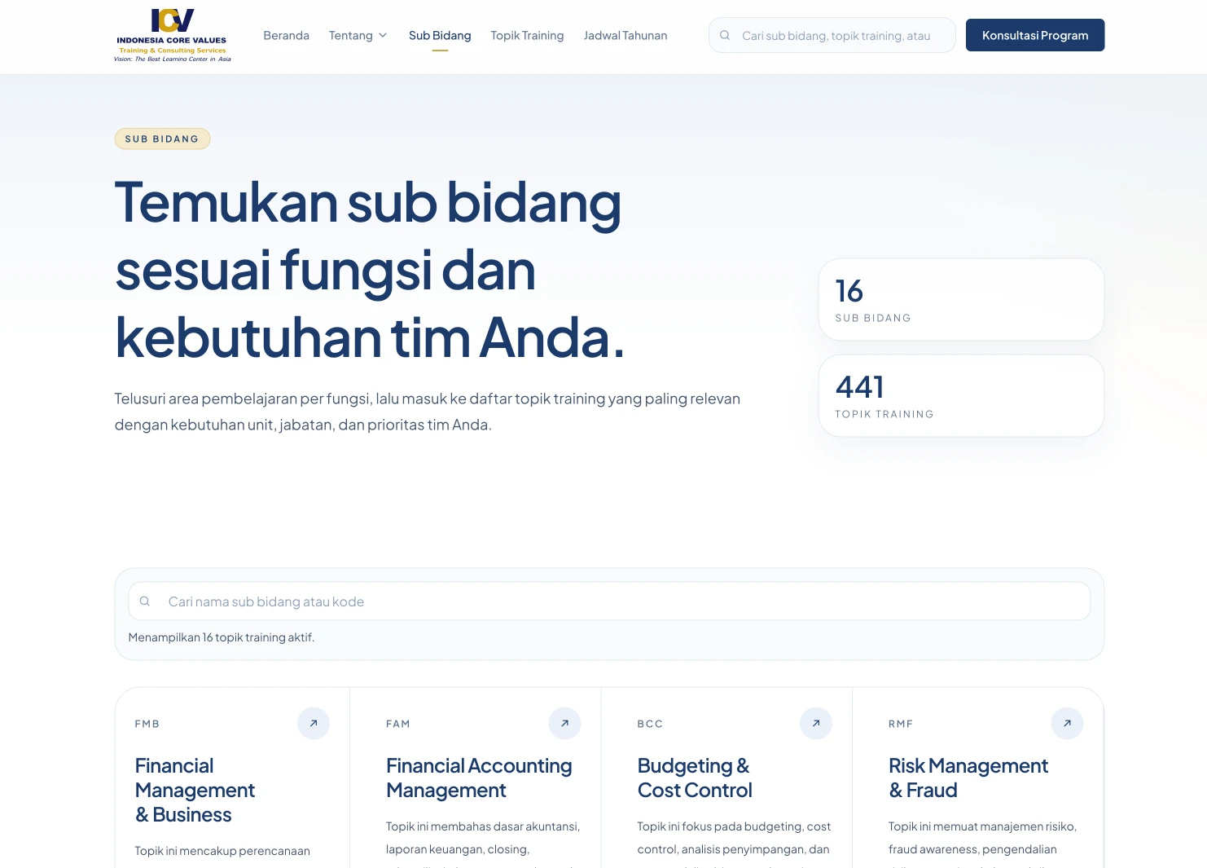Click the search icon beside 'Cari nama sub bidang'

tap(145, 601)
